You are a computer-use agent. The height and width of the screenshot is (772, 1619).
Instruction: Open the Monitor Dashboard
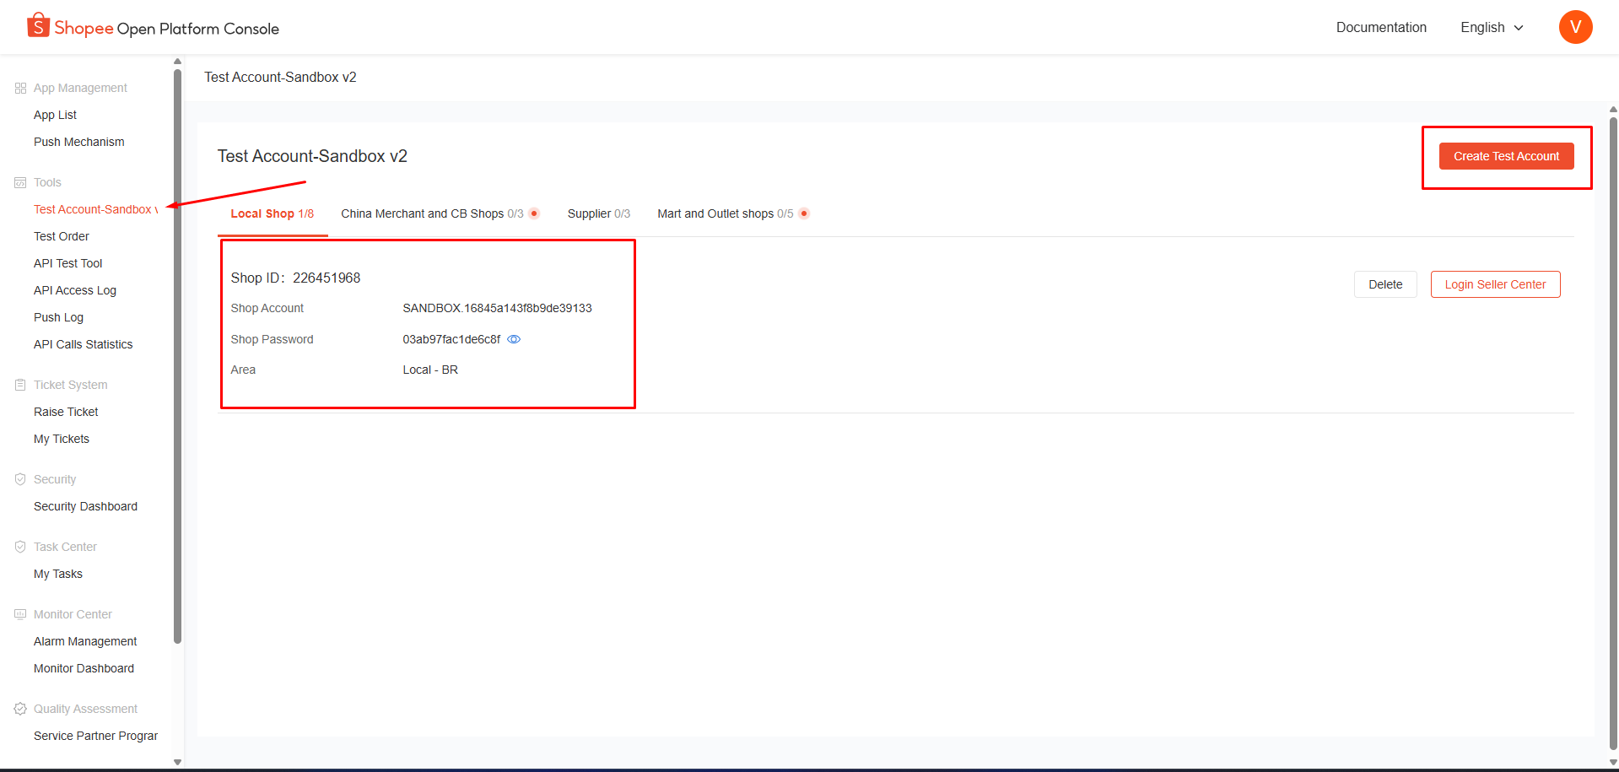coord(84,668)
